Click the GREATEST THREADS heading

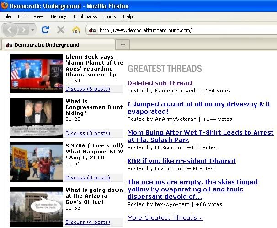[165, 69]
